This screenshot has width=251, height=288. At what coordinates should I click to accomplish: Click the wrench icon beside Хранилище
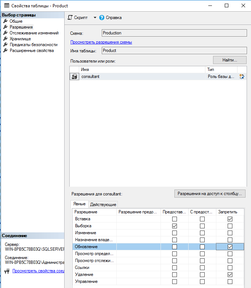[5, 39]
